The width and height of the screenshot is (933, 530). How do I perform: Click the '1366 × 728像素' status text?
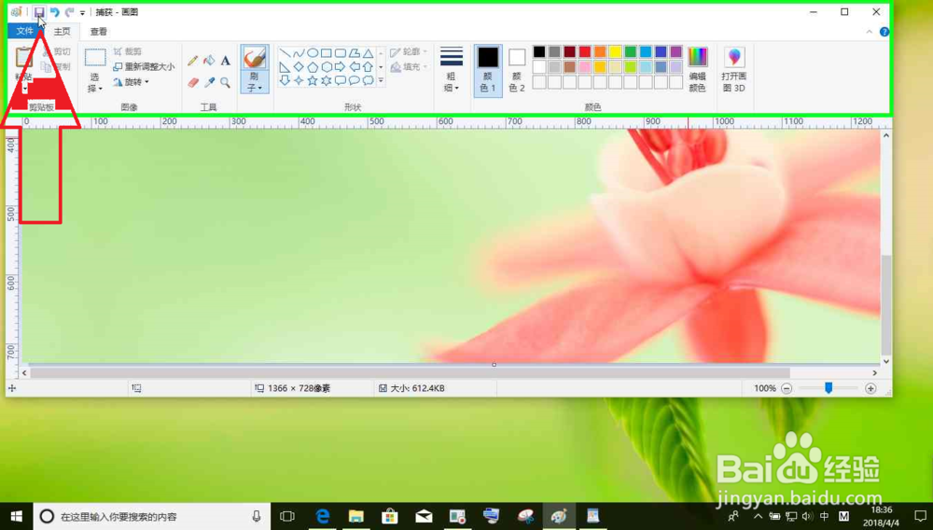pos(299,388)
